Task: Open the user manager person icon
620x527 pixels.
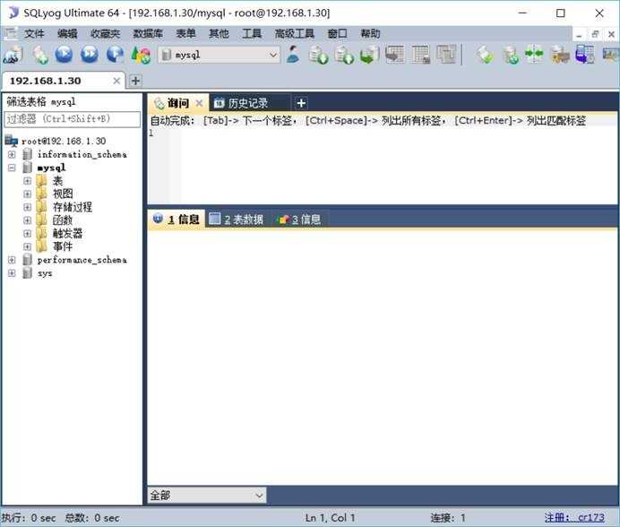Action: pyautogui.click(x=293, y=54)
